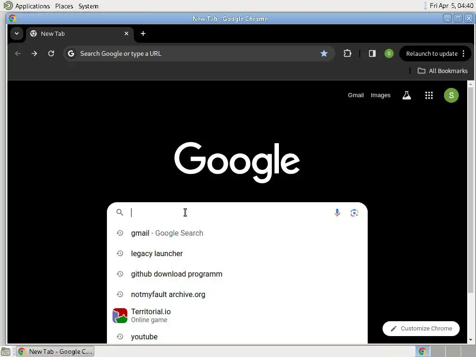Reload the current page
This screenshot has width=476, height=357.
[51, 54]
